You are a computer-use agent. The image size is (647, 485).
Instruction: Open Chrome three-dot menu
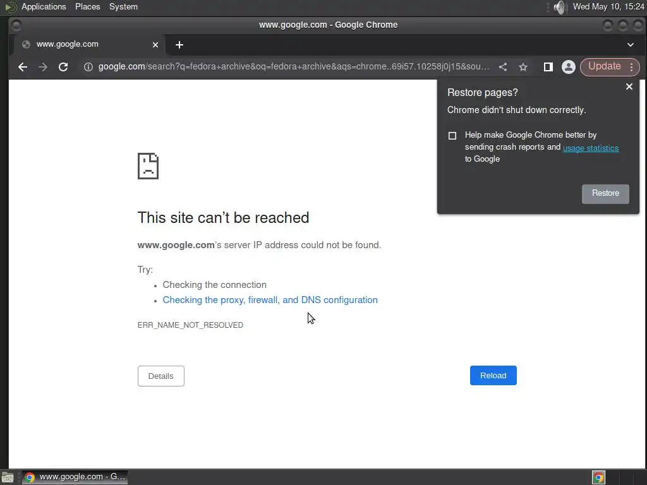click(632, 67)
